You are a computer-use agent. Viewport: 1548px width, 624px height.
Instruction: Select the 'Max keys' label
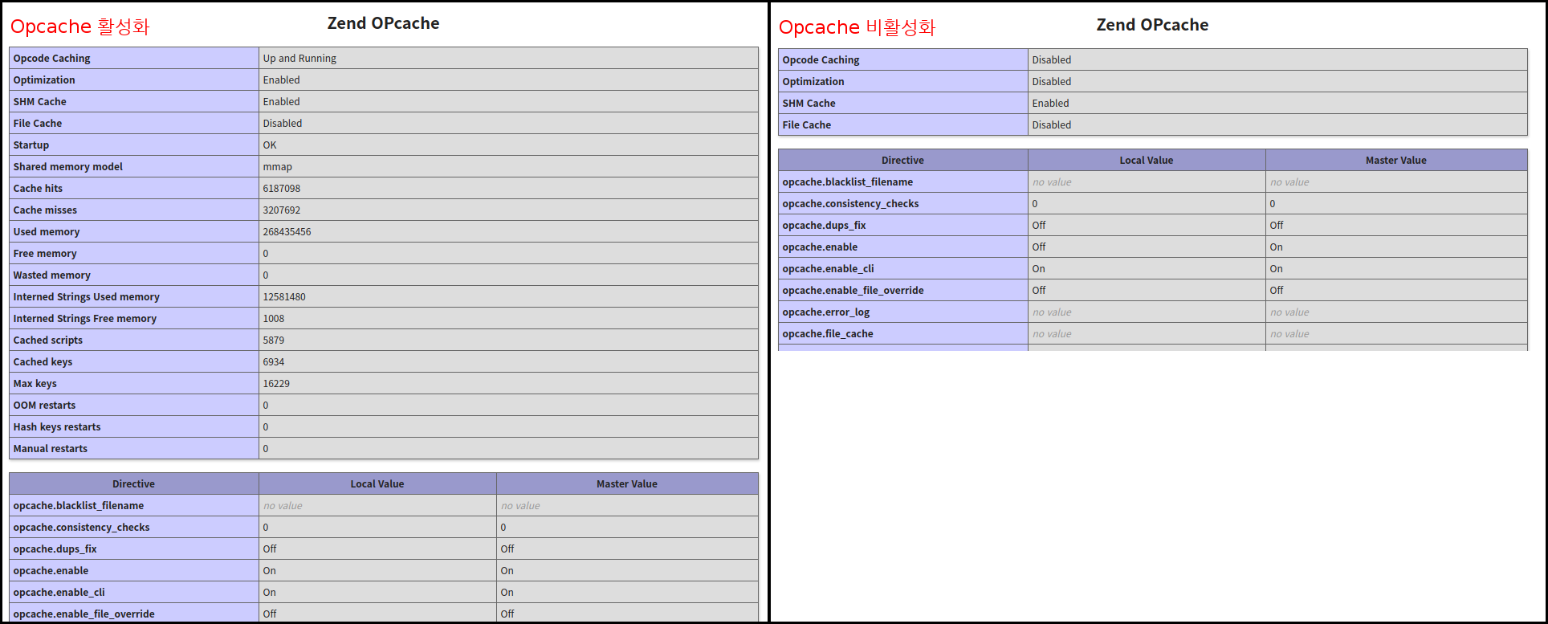(x=35, y=383)
